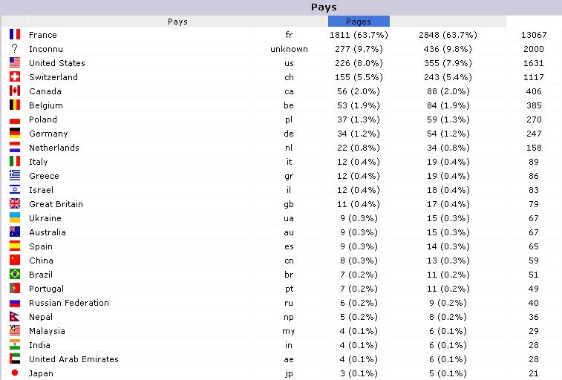
Task: Sort by the highlighted Pages column header
Action: (x=359, y=22)
